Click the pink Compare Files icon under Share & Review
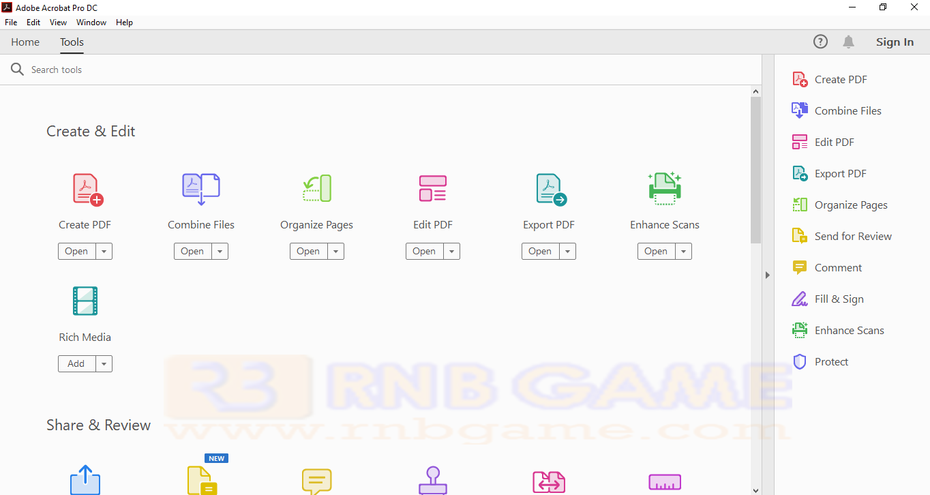 [x=549, y=482]
